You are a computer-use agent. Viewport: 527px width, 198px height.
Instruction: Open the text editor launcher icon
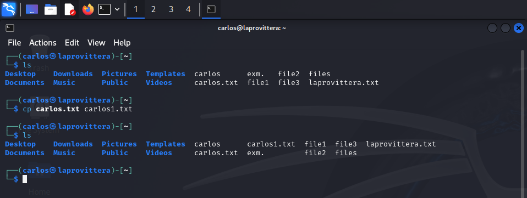click(69, 9)
